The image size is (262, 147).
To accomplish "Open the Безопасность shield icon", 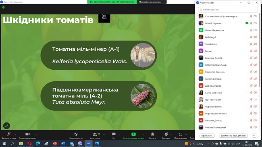I will 76,134.
